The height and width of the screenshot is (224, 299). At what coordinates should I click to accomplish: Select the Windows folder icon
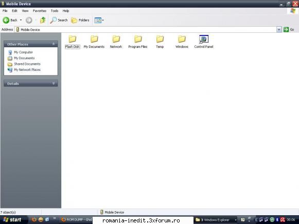tap(182, 39)
